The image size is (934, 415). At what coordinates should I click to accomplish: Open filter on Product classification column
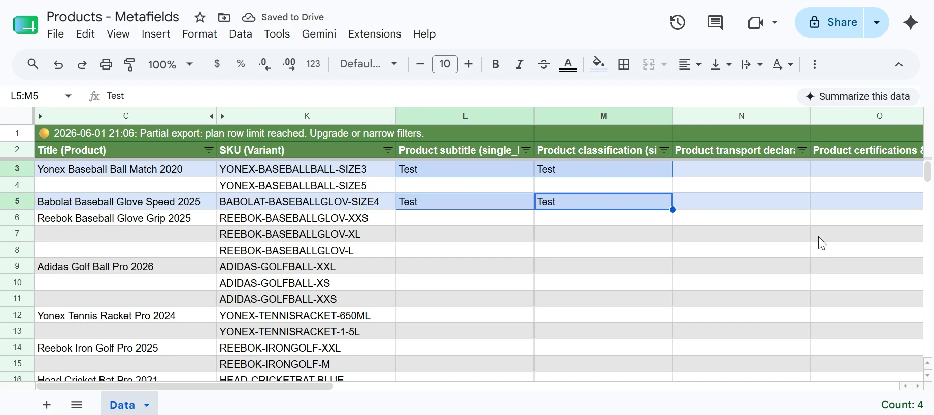(664, 150)
